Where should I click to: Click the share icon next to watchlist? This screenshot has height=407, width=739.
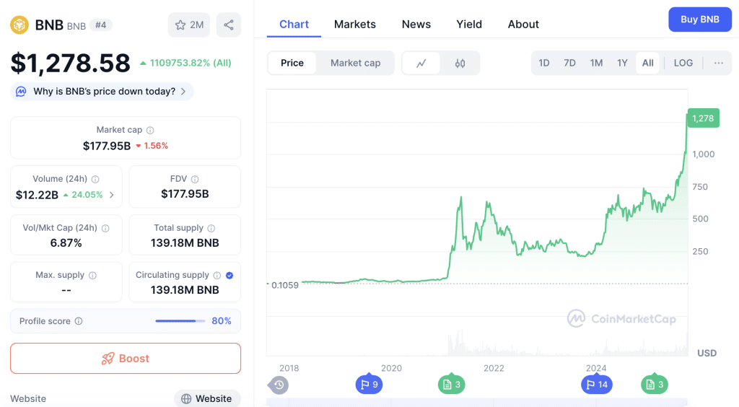229,25
